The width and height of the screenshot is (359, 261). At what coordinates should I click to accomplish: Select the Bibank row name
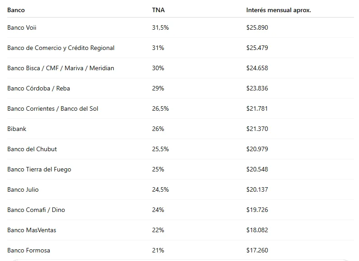coord(17,129)
